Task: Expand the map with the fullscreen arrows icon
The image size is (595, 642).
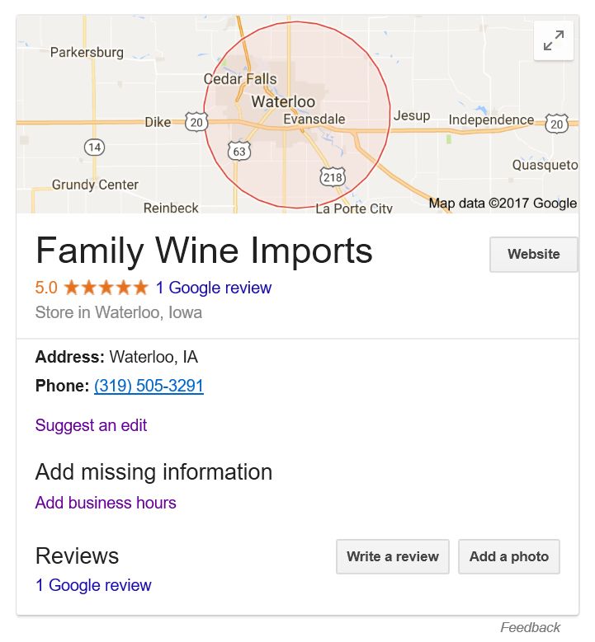Action: tap(553, 40)
